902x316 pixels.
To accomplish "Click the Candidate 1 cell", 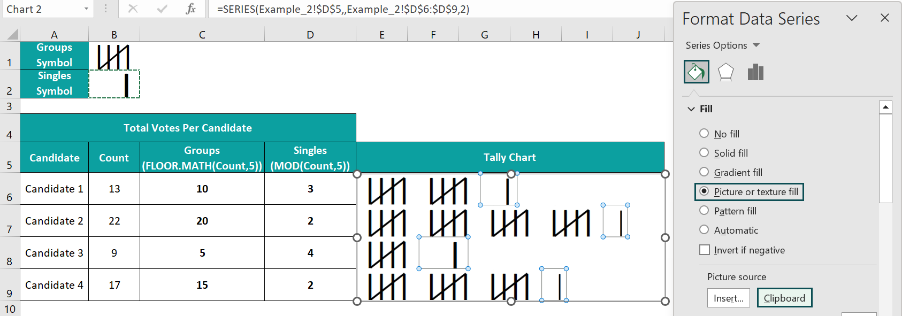I will click(54, 189).
